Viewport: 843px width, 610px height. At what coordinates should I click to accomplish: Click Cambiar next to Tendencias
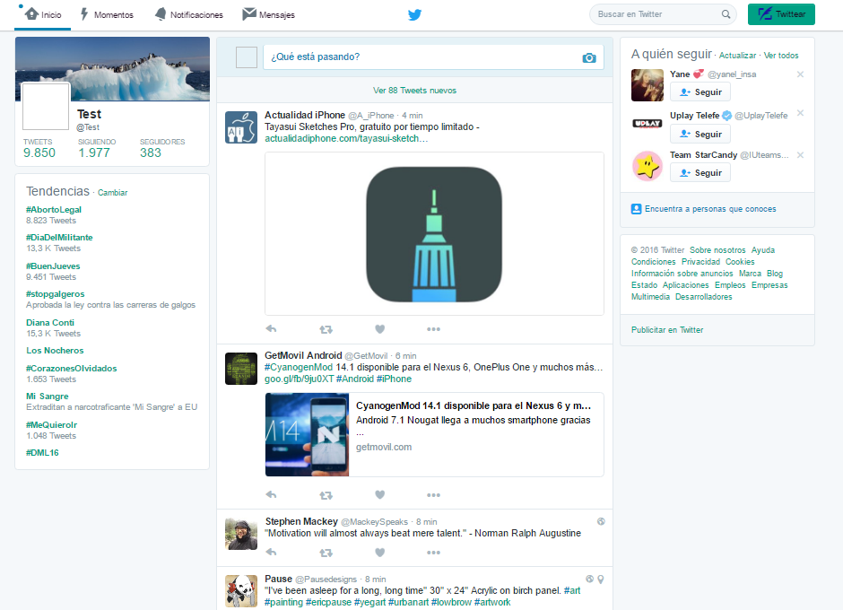[112, 193]
